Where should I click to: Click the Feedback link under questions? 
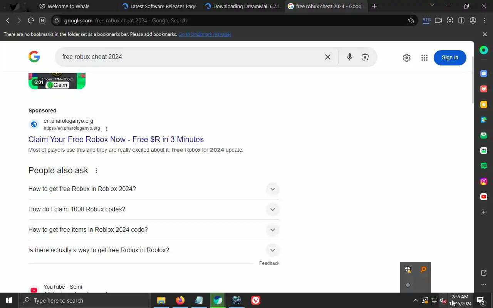[269, 263]
